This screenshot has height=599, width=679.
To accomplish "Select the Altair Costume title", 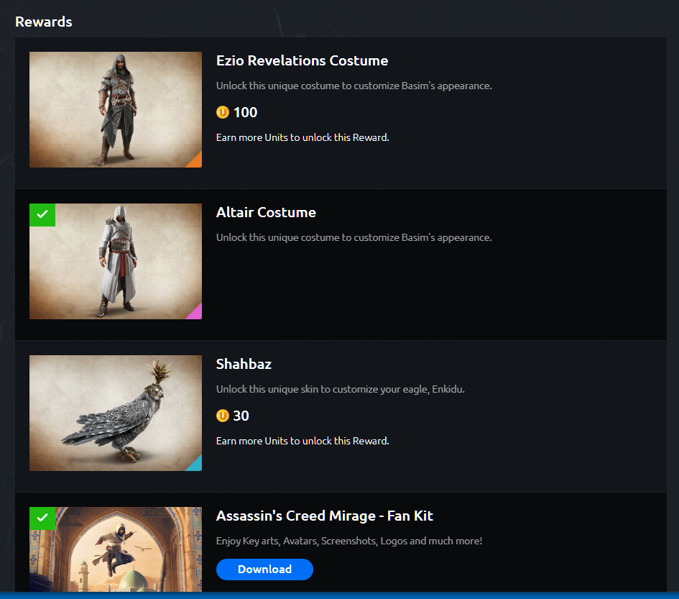I will (266, 212).
